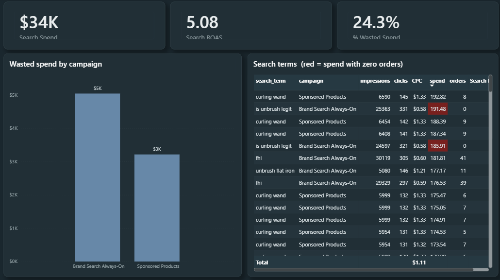
Task: Select the 'unbrush flat iron' search term cell
Action: coord(275,171)
